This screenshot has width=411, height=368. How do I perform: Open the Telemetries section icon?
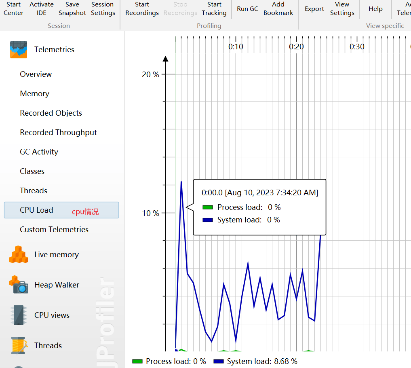(19, 50)
